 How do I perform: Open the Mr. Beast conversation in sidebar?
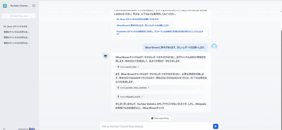[16, 27]
